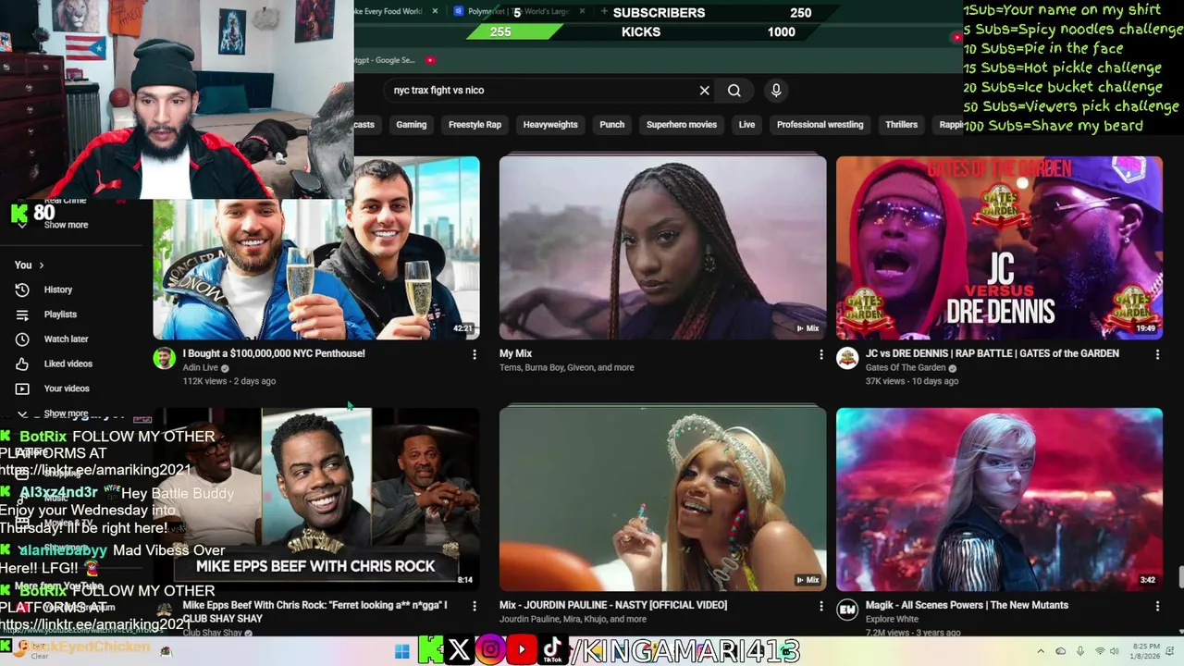Image resolution: width=1184 pixels, height=666 pixels.
Task: Expand Show more below Your videos
Action: pos(65,413)
